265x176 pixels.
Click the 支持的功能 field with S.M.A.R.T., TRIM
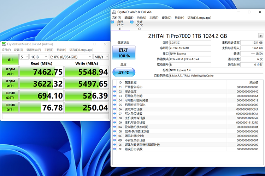pyautogui.click(x=216, y=76)
